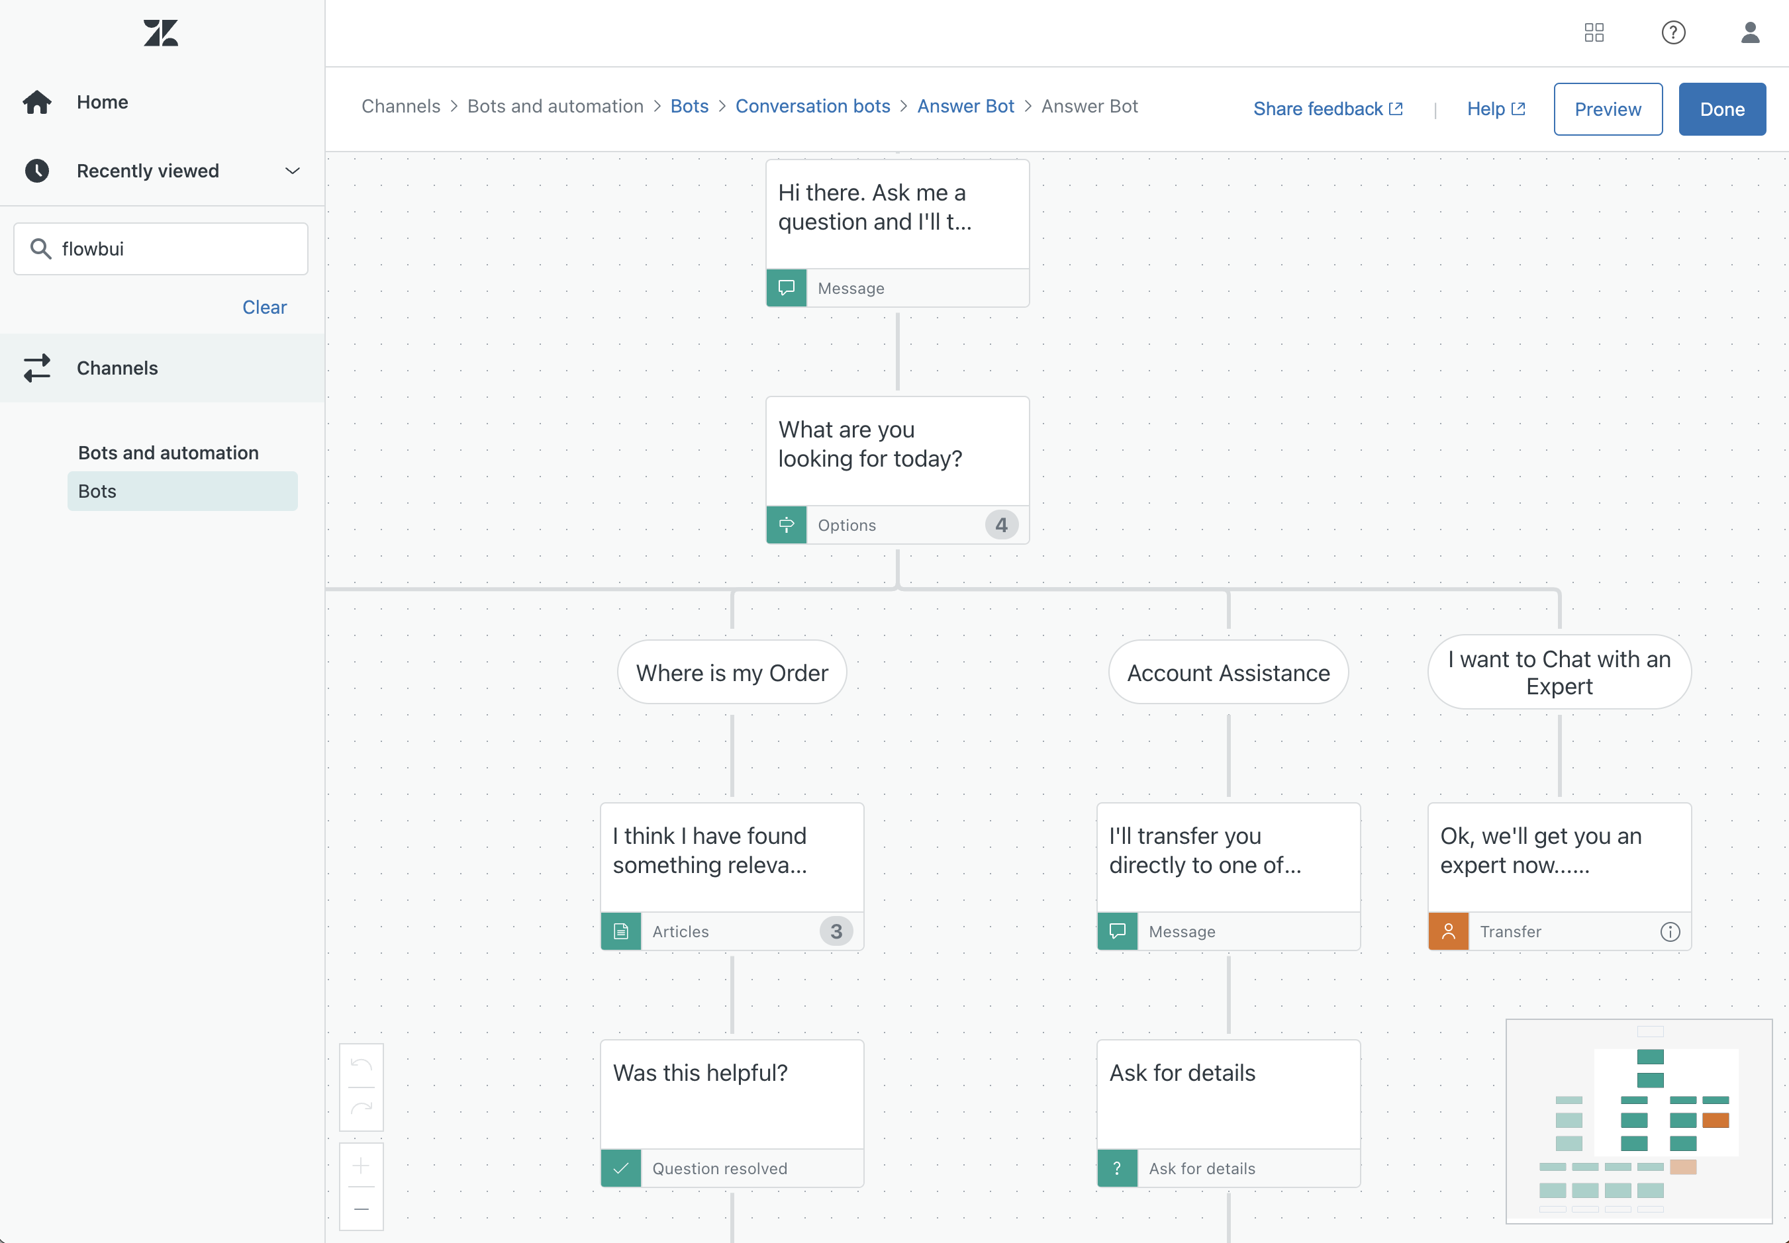Screen dimensions: 1789x1243
Task: Select 'What are you looking for today?' step
Action: coord(898,470)
